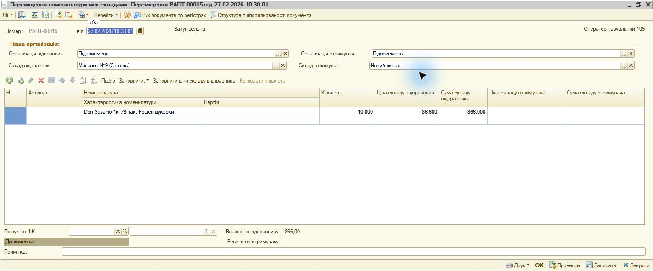653x271 pixels.
Task: Sort table rows ascending A-Z
Action: pyautogui.click(x=83, y=81)
